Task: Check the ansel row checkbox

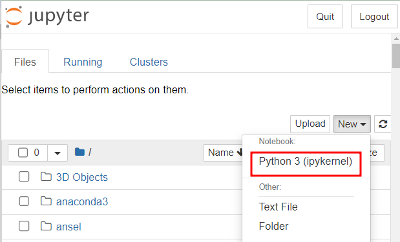Action: pyautogui.click(x=24, y=226)
